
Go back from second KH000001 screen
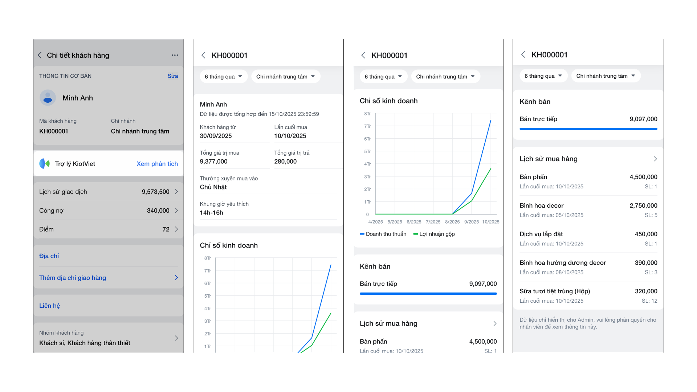coord(203,55)
